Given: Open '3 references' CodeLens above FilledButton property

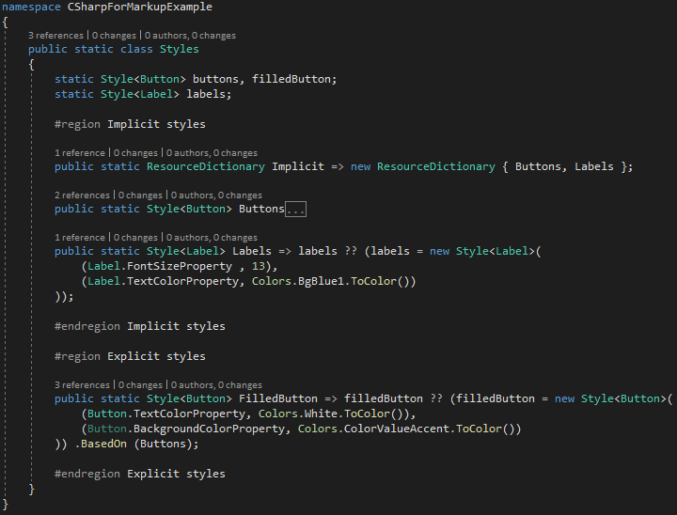Looking at the screenshot, I should click(82, 385).
